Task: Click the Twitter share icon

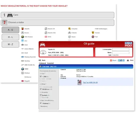Action: (x=119, y=61)
